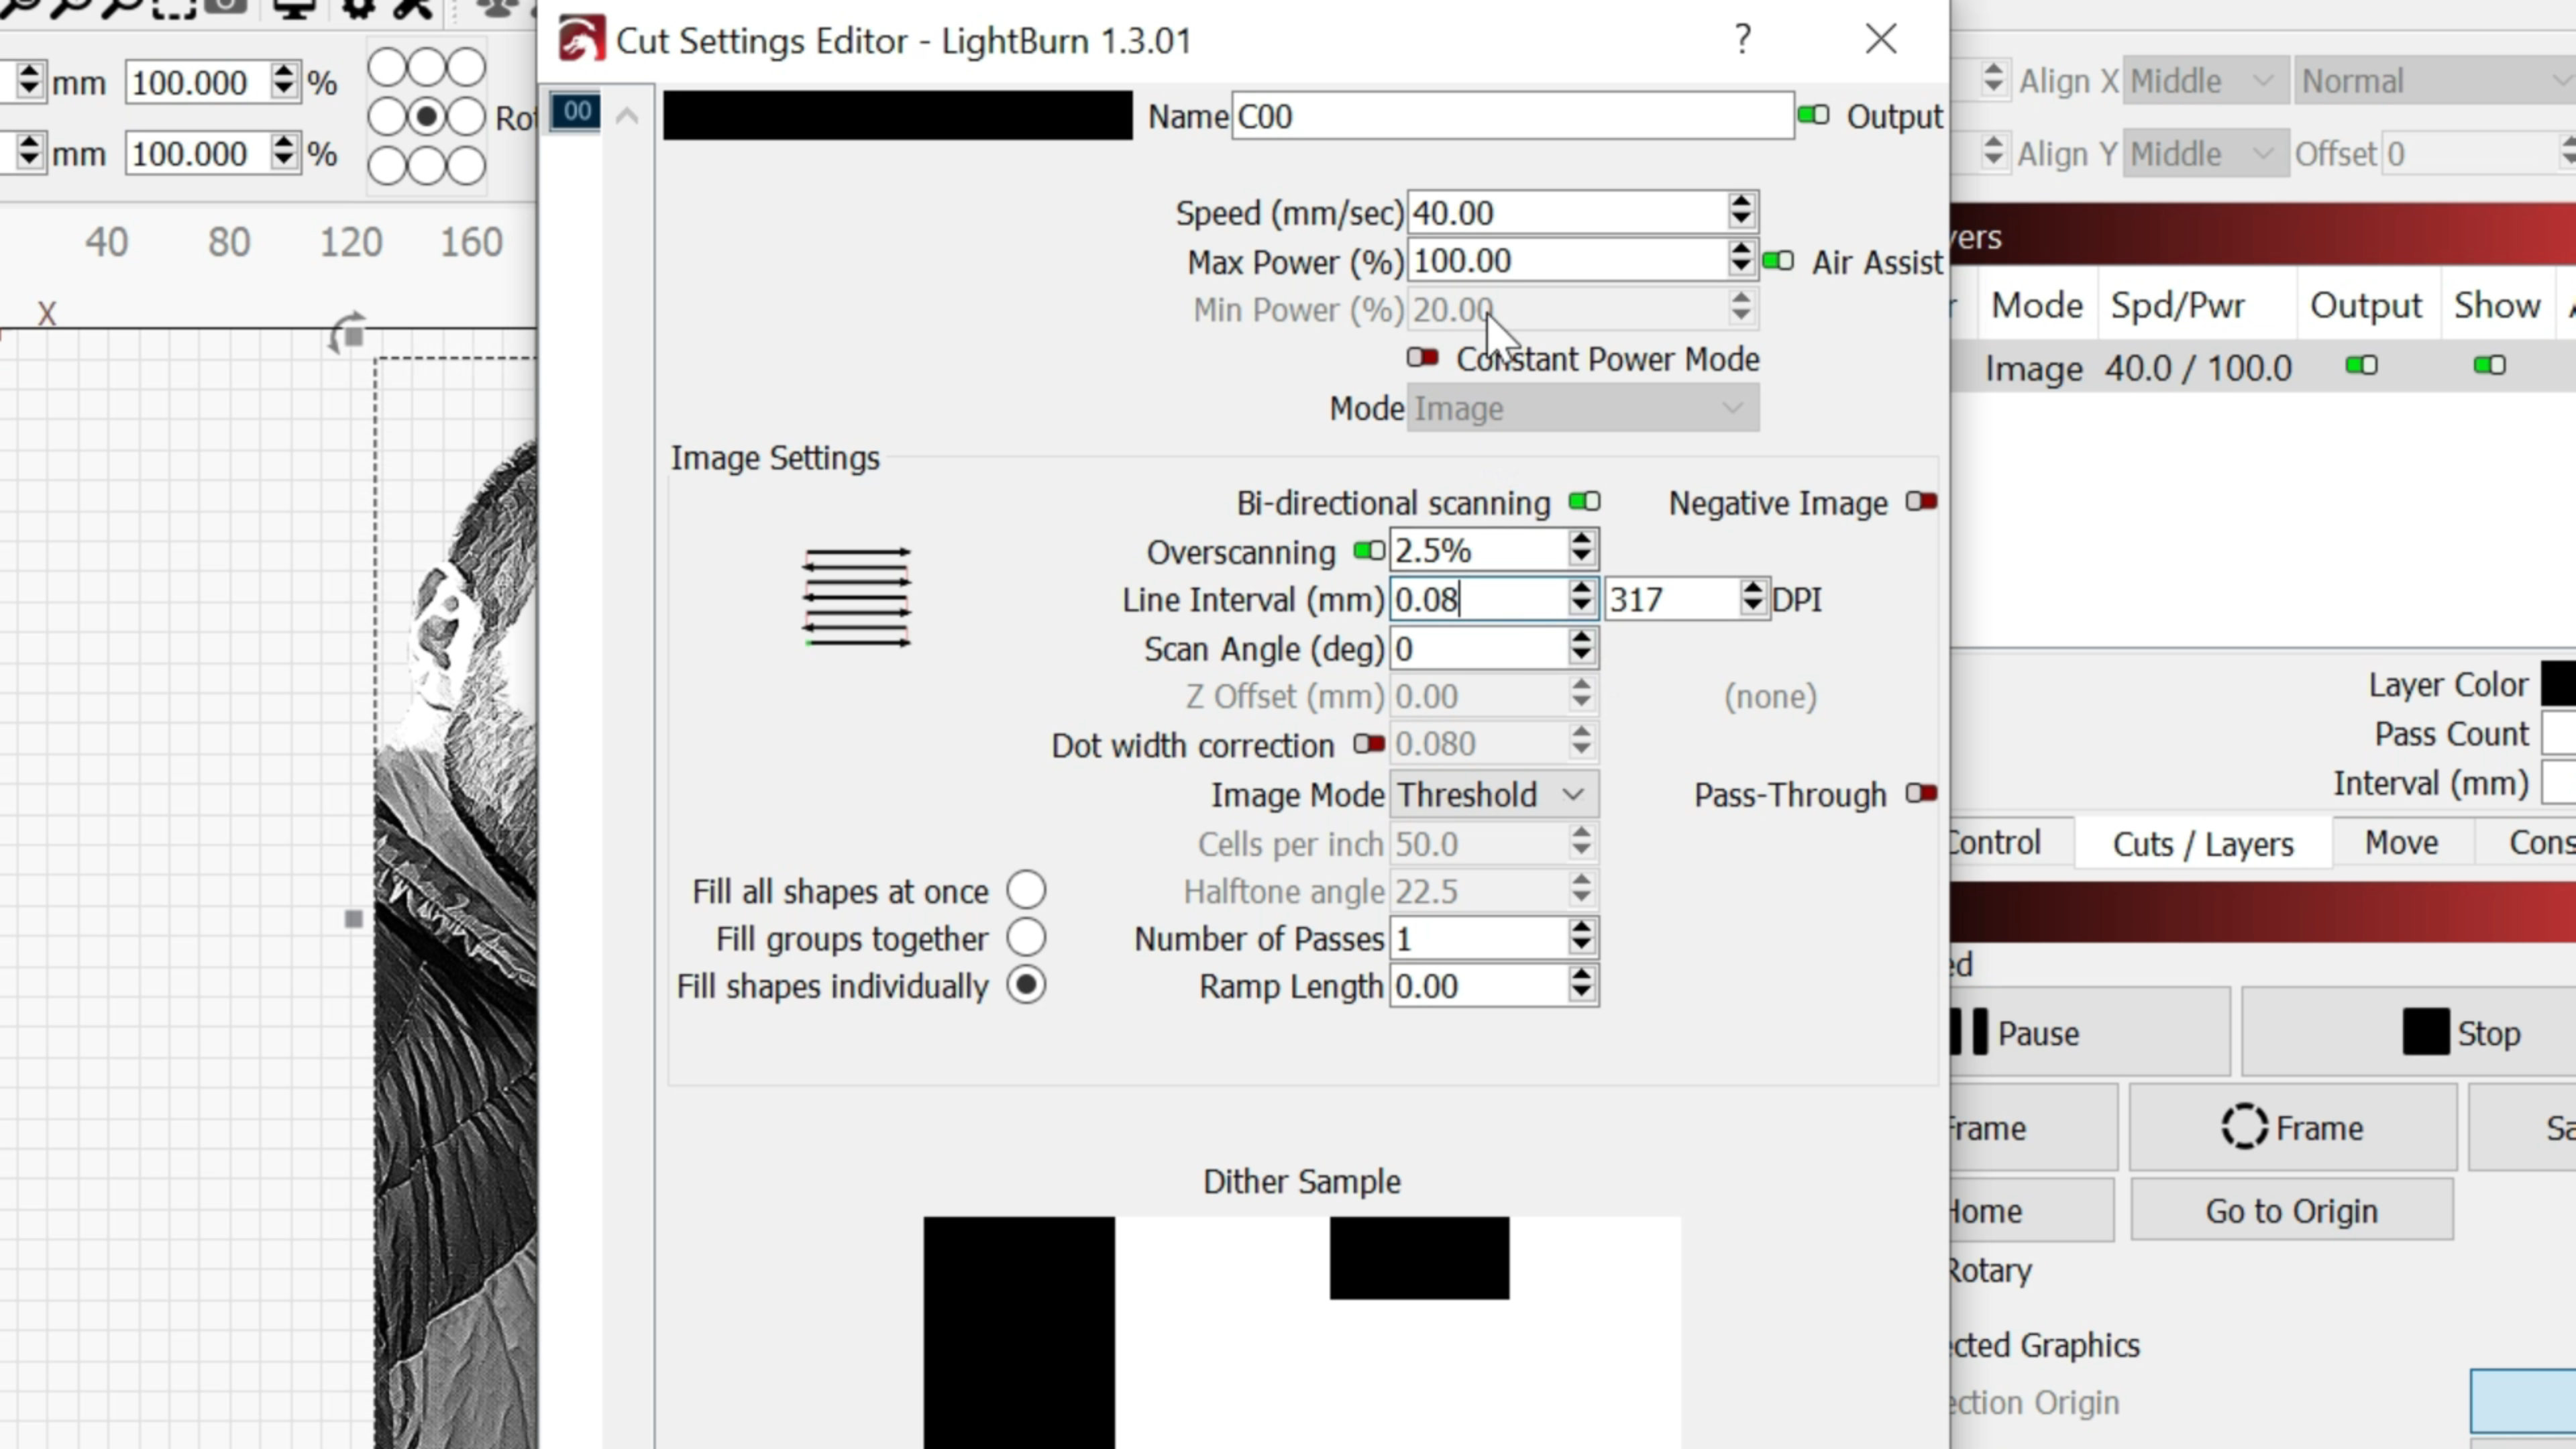Switch to the Move tab

2400,843
